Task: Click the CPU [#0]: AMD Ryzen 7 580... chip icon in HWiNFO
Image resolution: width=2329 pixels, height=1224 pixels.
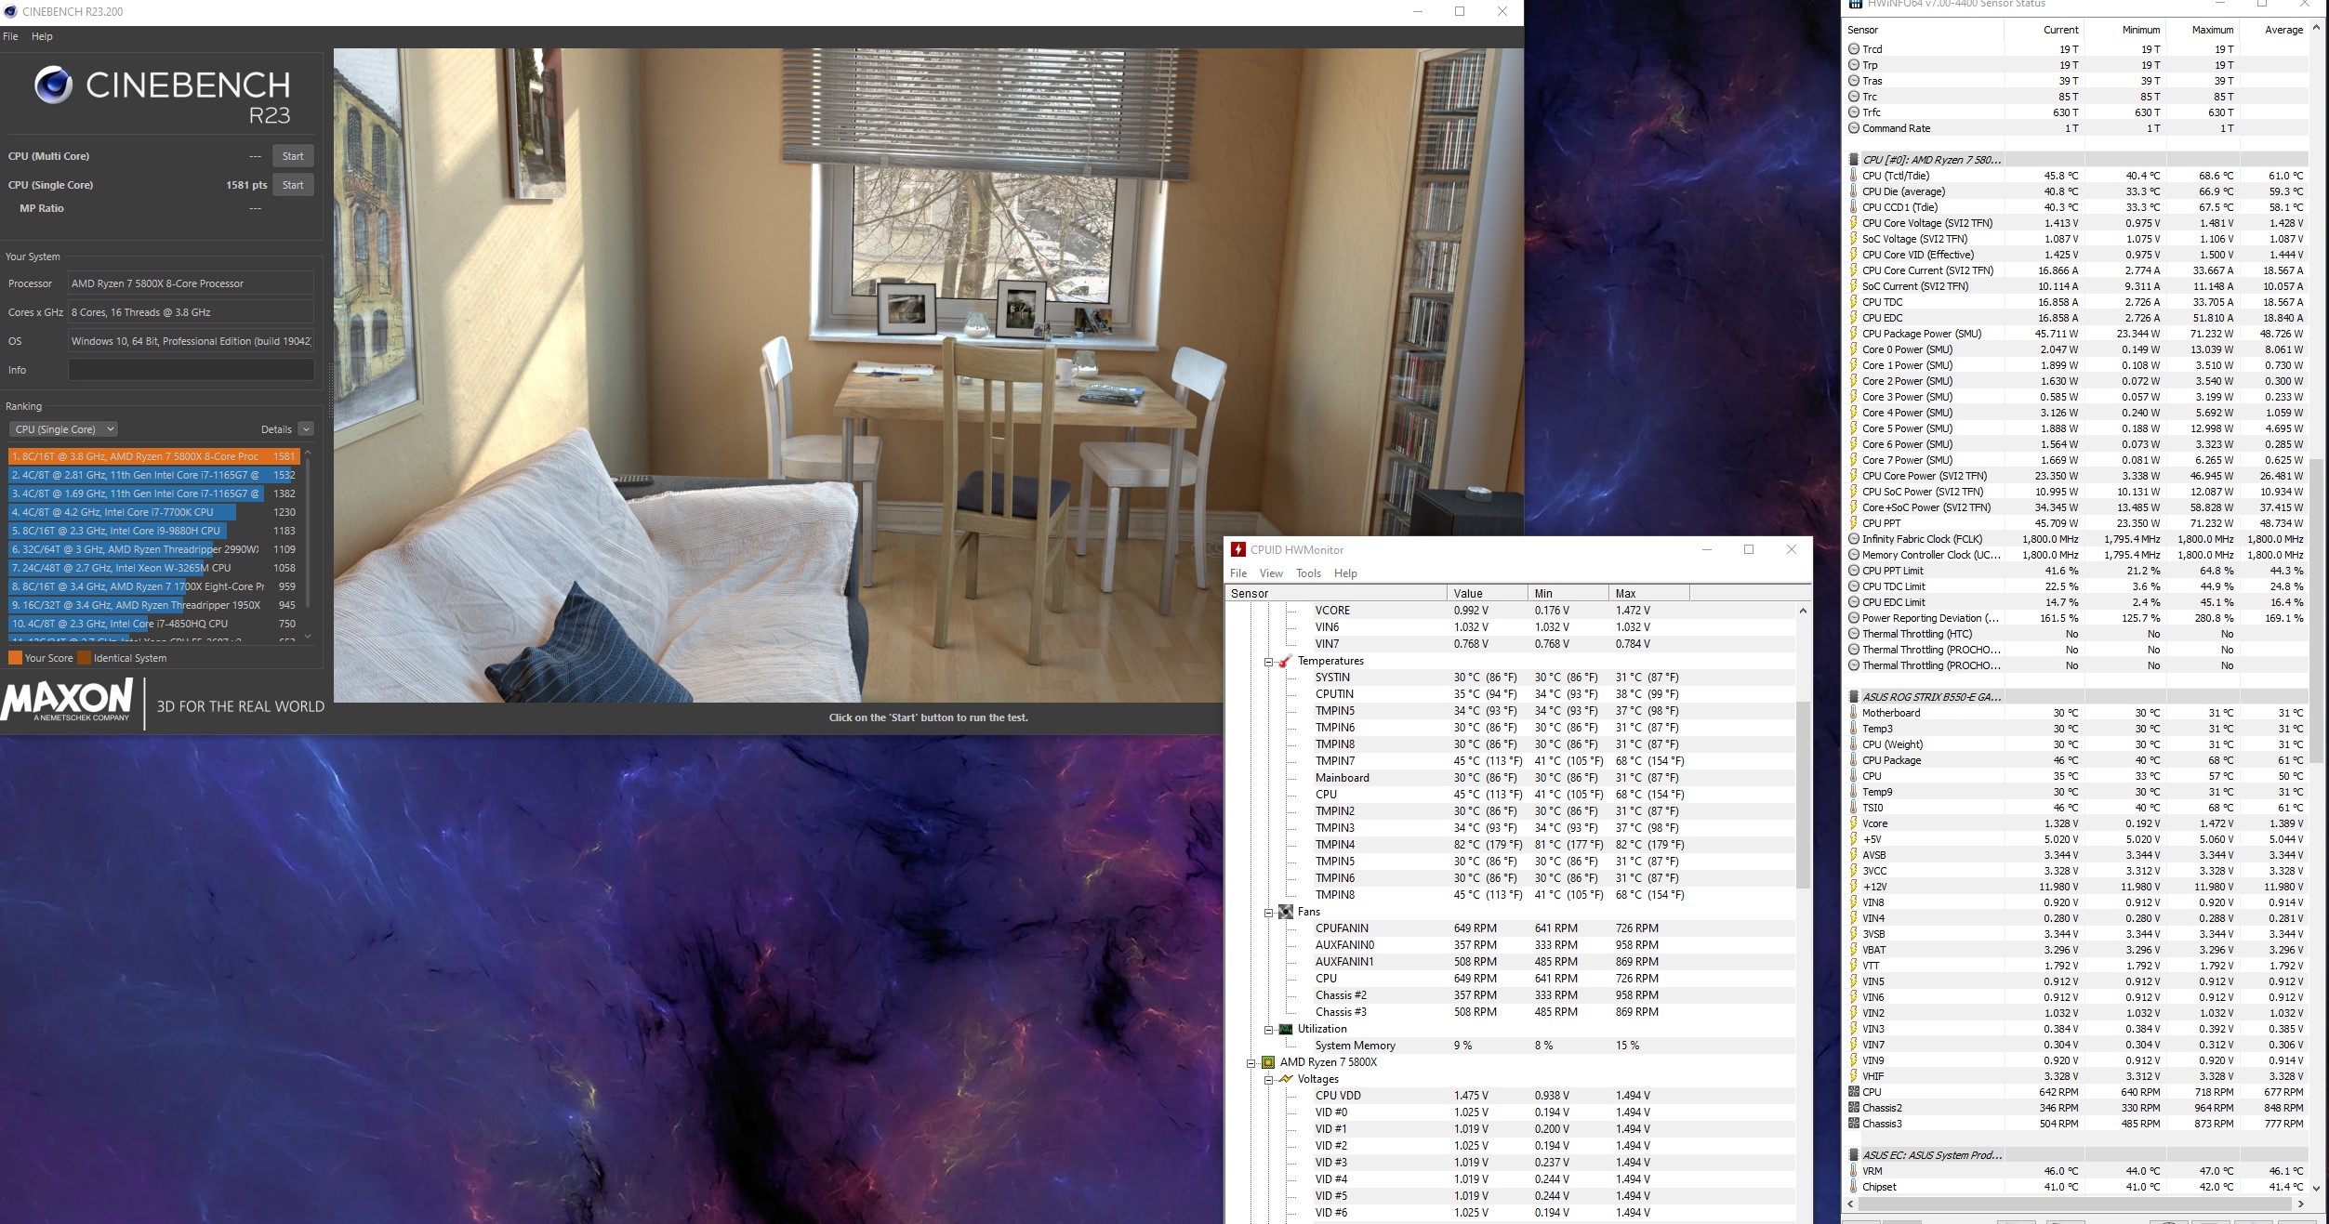Action: (1854, 160)
